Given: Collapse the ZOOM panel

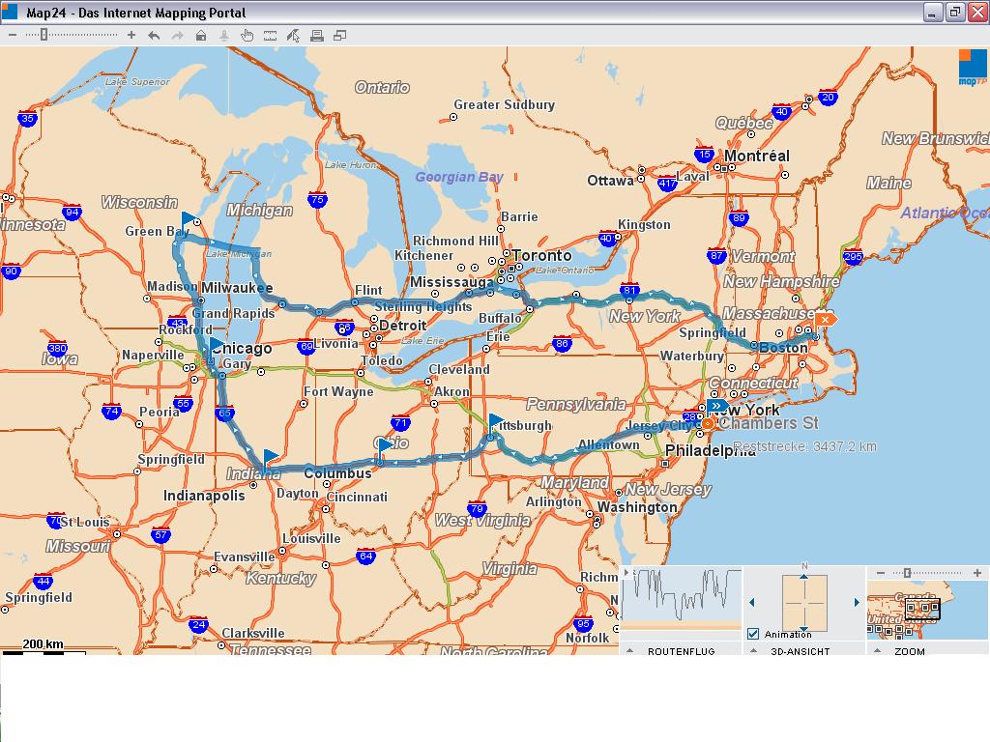Looking at the screenshot, I should (878, 651).
